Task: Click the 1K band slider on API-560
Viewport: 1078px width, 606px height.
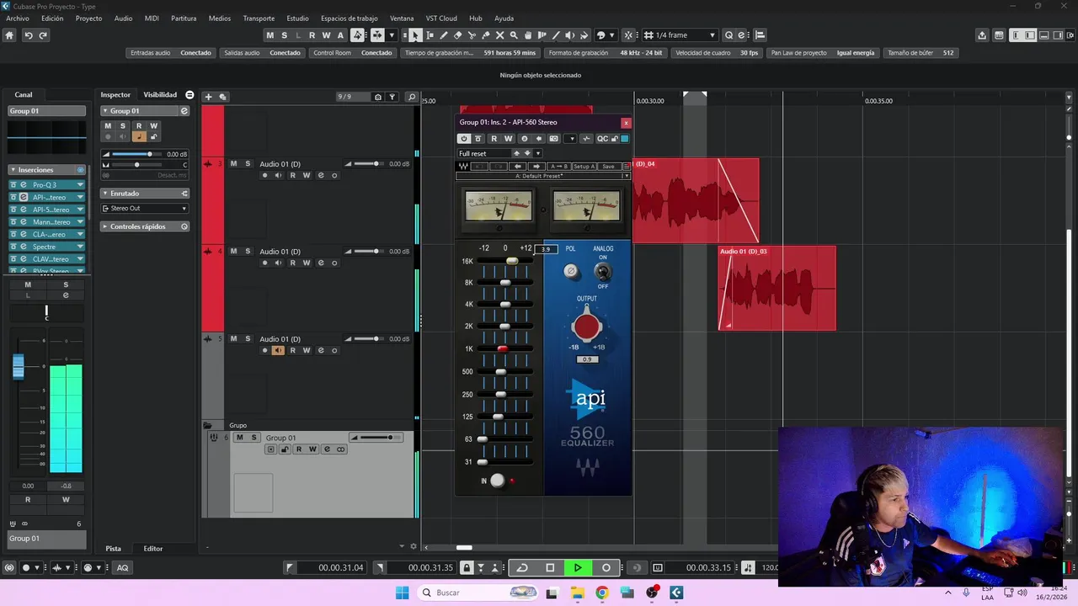Action: [504, 348]
